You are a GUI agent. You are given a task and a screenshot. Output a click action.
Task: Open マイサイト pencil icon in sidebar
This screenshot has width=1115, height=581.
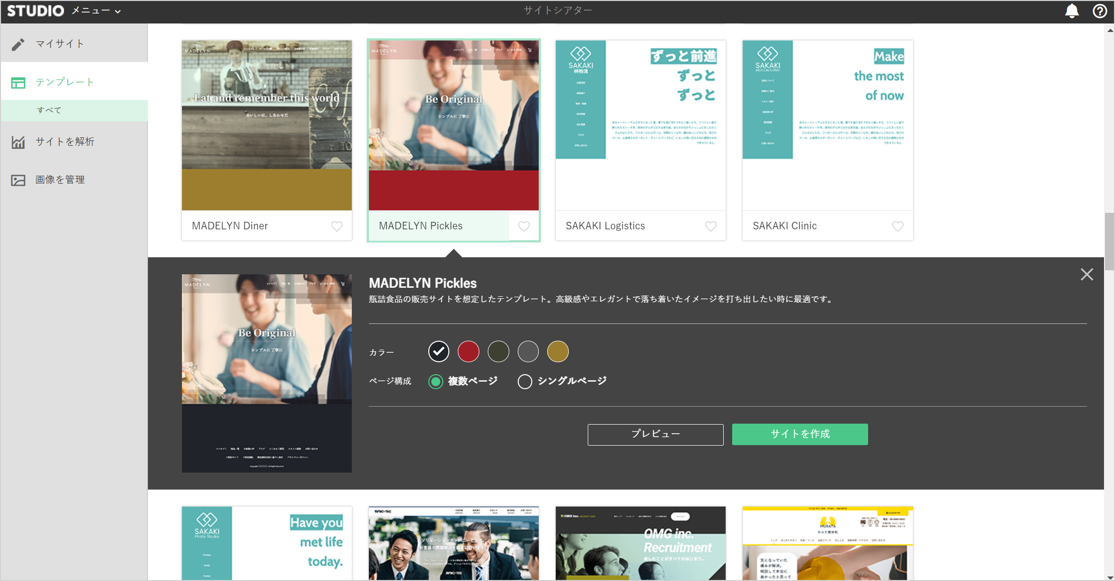coord(18,44)
